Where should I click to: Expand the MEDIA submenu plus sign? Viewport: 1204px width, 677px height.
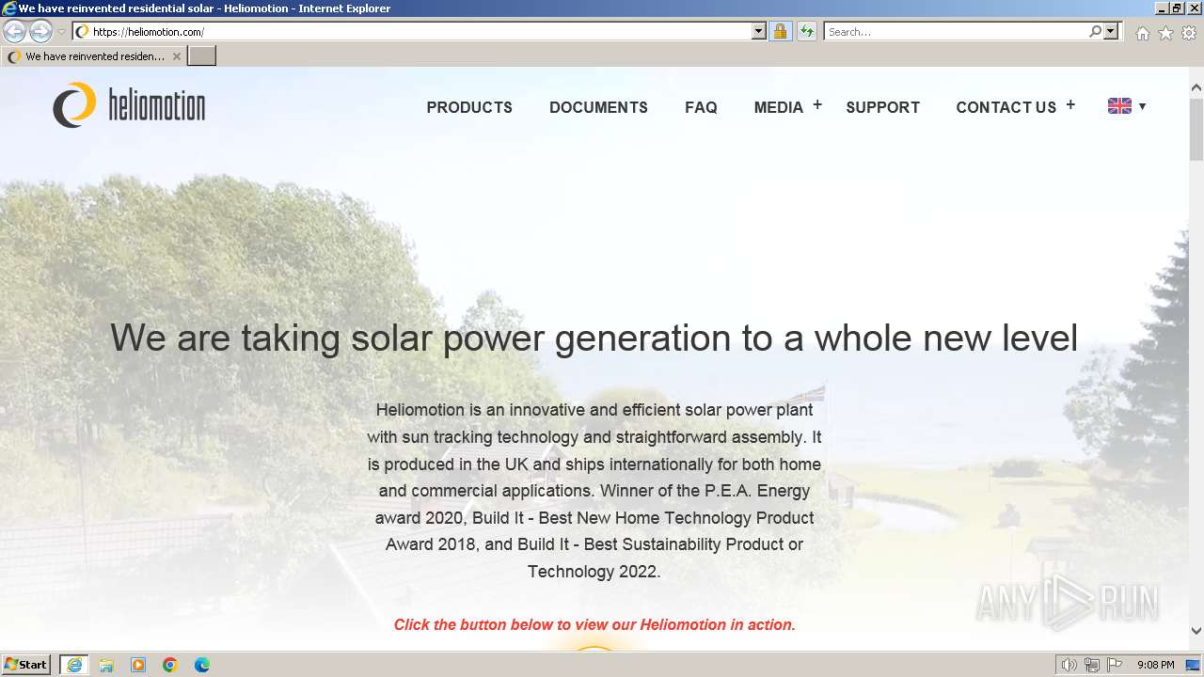click(x=817, y=105)
